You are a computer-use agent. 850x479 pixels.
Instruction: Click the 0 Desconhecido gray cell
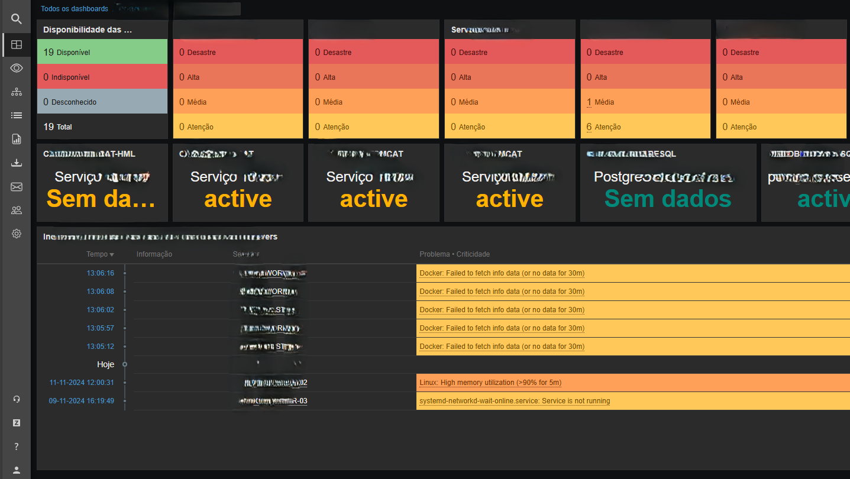point(102,102)
